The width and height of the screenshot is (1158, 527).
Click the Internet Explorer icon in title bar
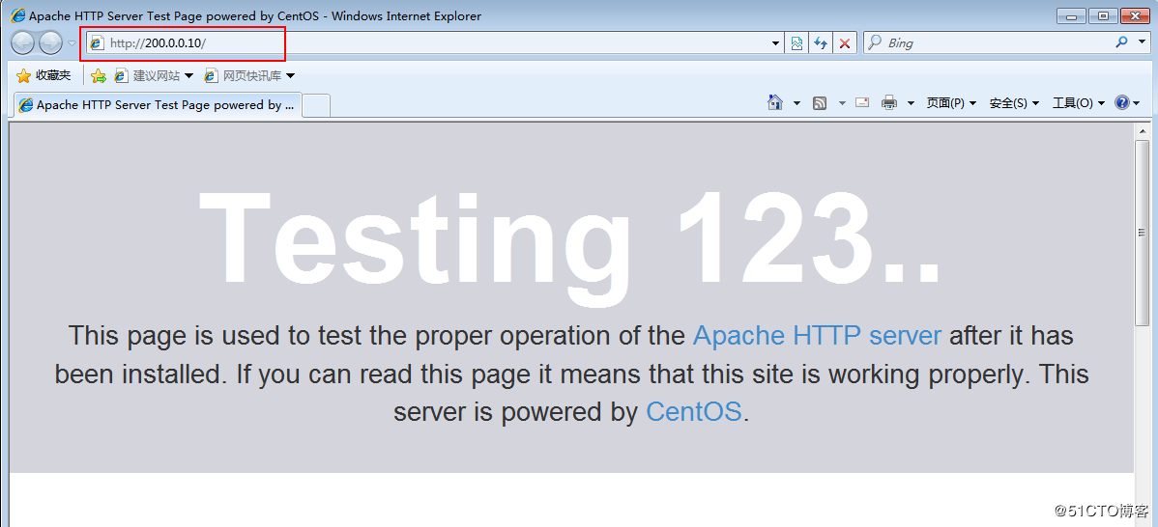pos(17,15)
